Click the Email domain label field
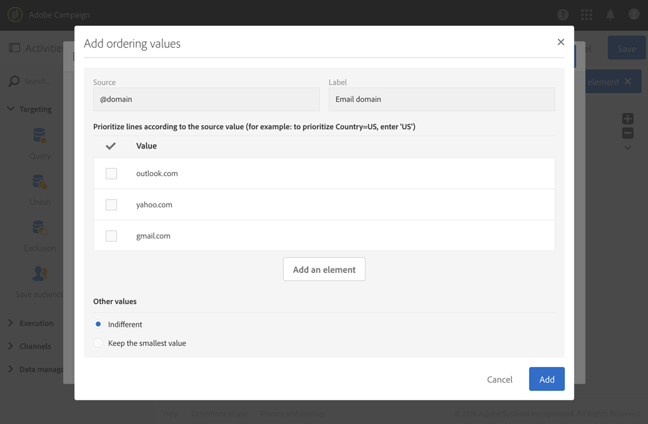 pos(441,99)
